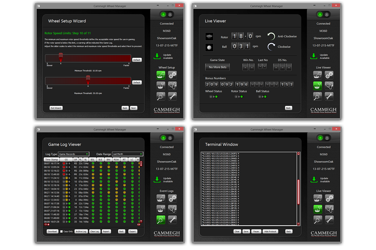
Task: Open wrench tools icon in Terminal Window
Action: point(329,220)
